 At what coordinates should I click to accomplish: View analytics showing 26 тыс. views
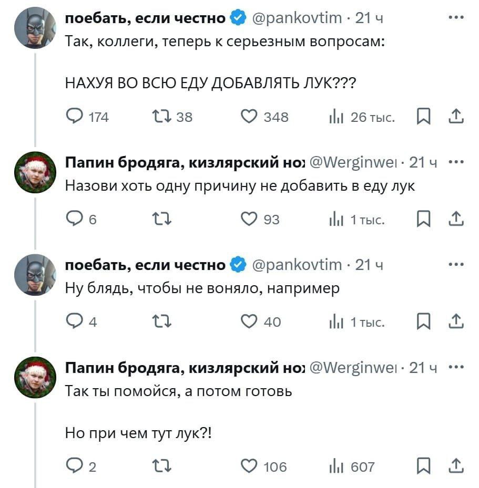tap(362, 117)
